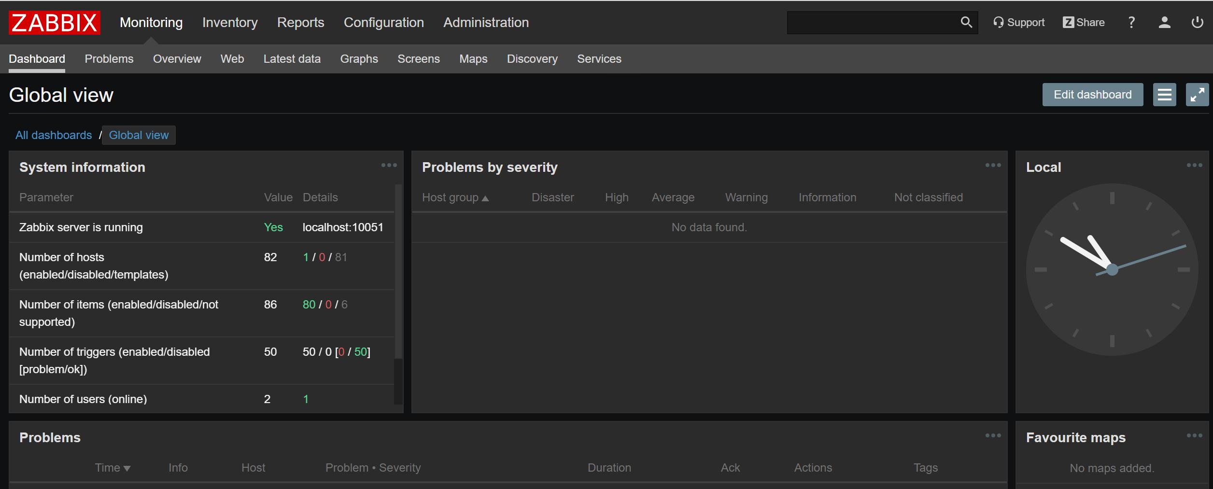Open System information widget options menu

point(389,165)
